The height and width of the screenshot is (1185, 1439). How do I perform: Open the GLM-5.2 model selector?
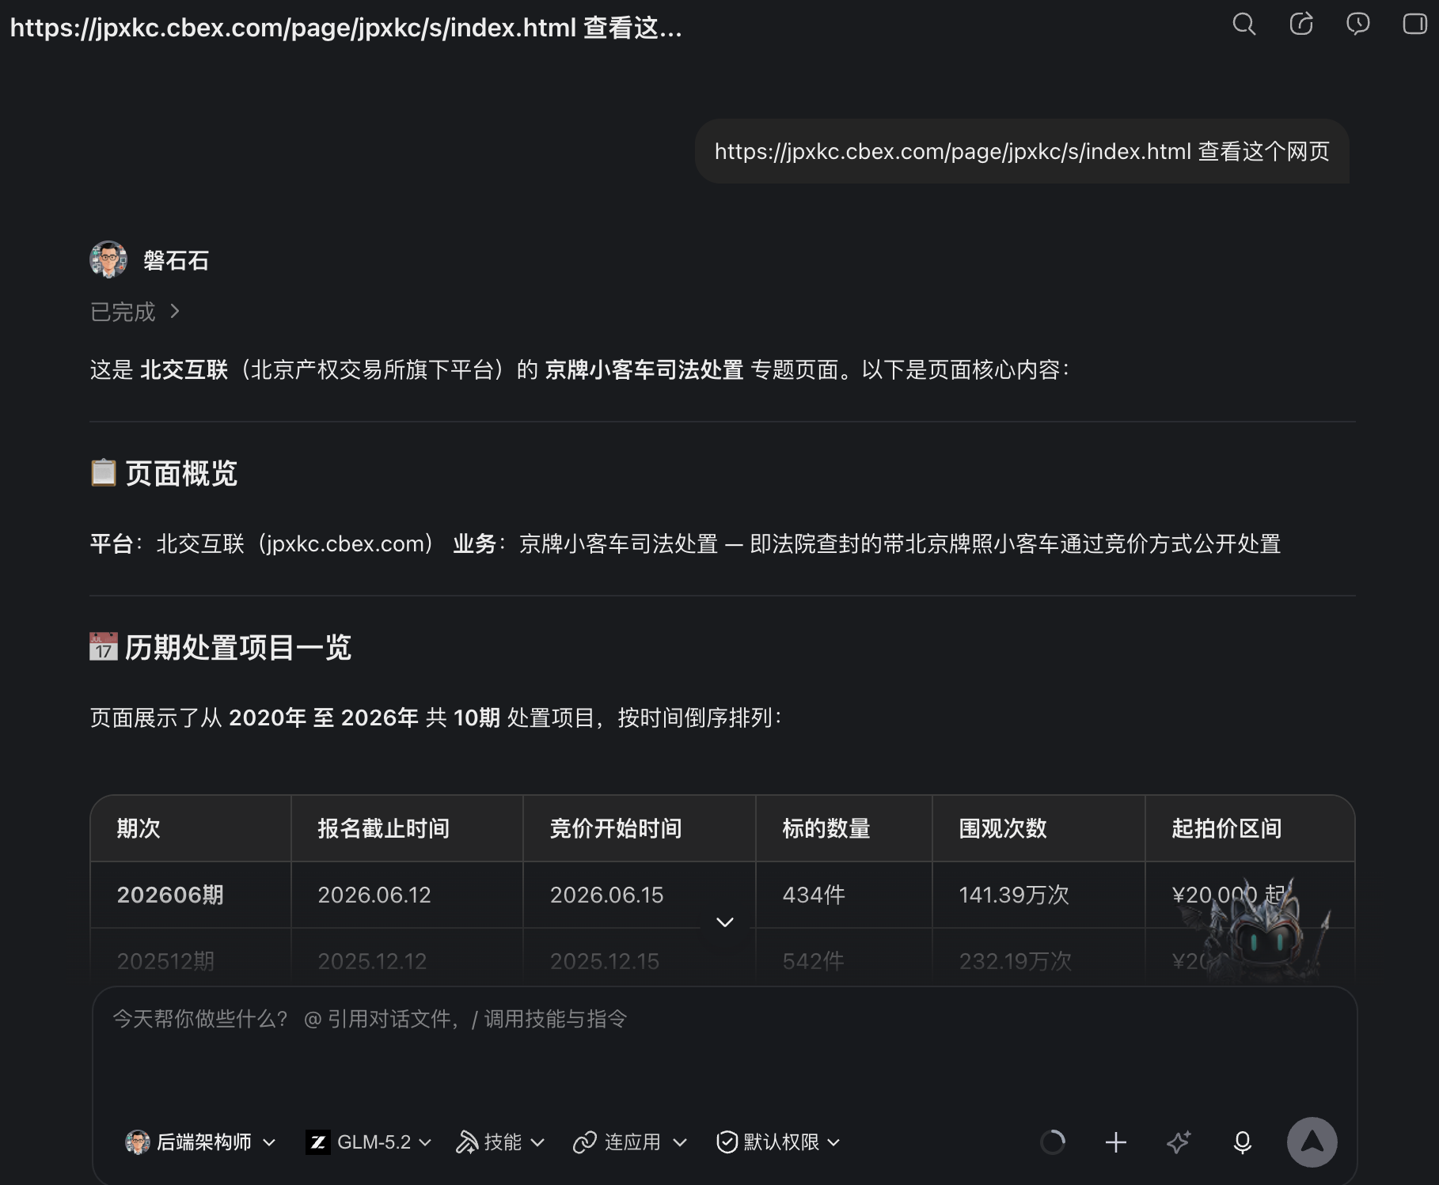coord(369,1142)
